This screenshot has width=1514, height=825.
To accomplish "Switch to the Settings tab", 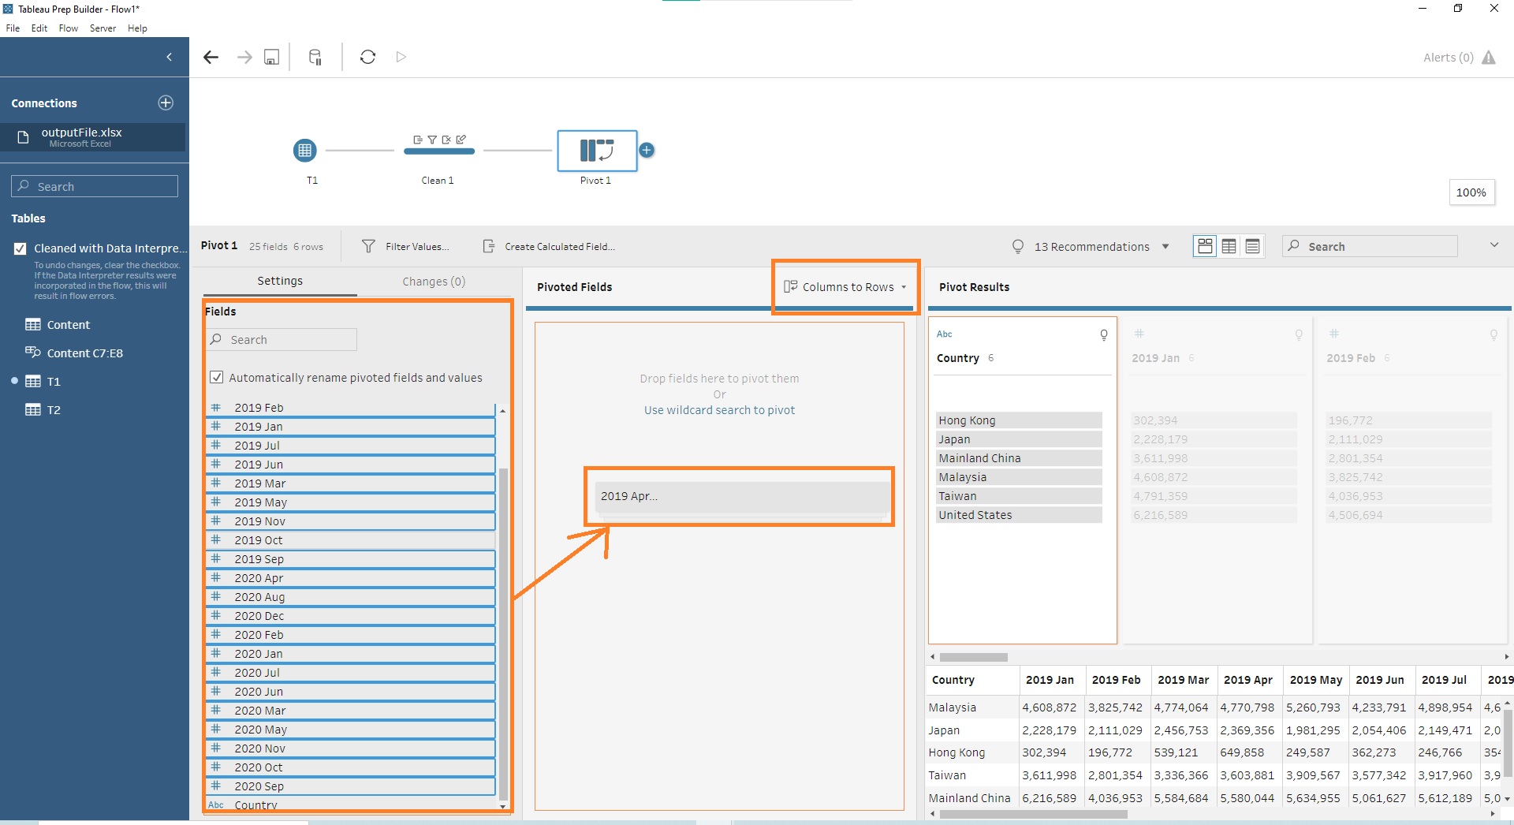I will click(x=280, y=281).
